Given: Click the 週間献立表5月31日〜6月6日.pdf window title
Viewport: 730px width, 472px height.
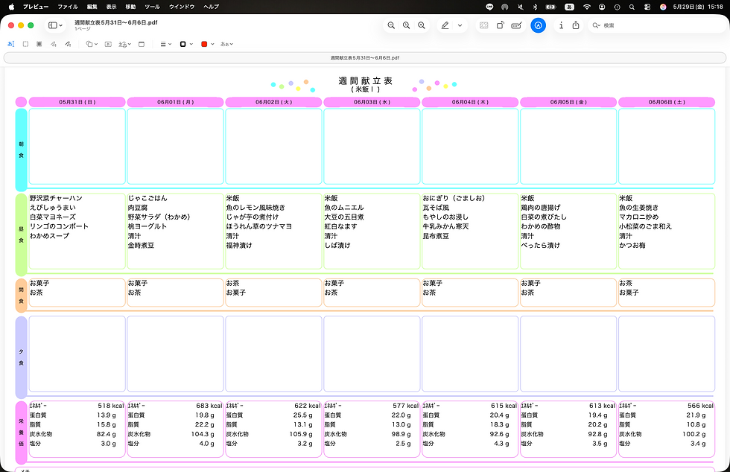Looking at the screenshot, I should pyautogui.click(x=116, y=22).
